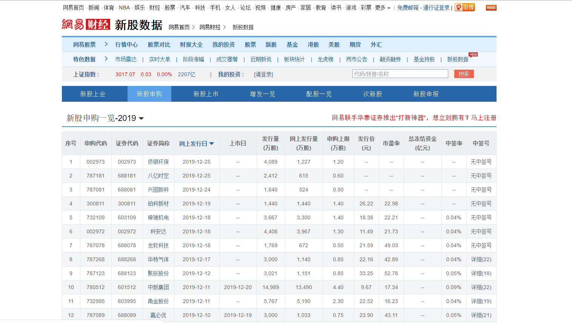
Task: Switch to the 新股上会 tab
Action: 92,94
